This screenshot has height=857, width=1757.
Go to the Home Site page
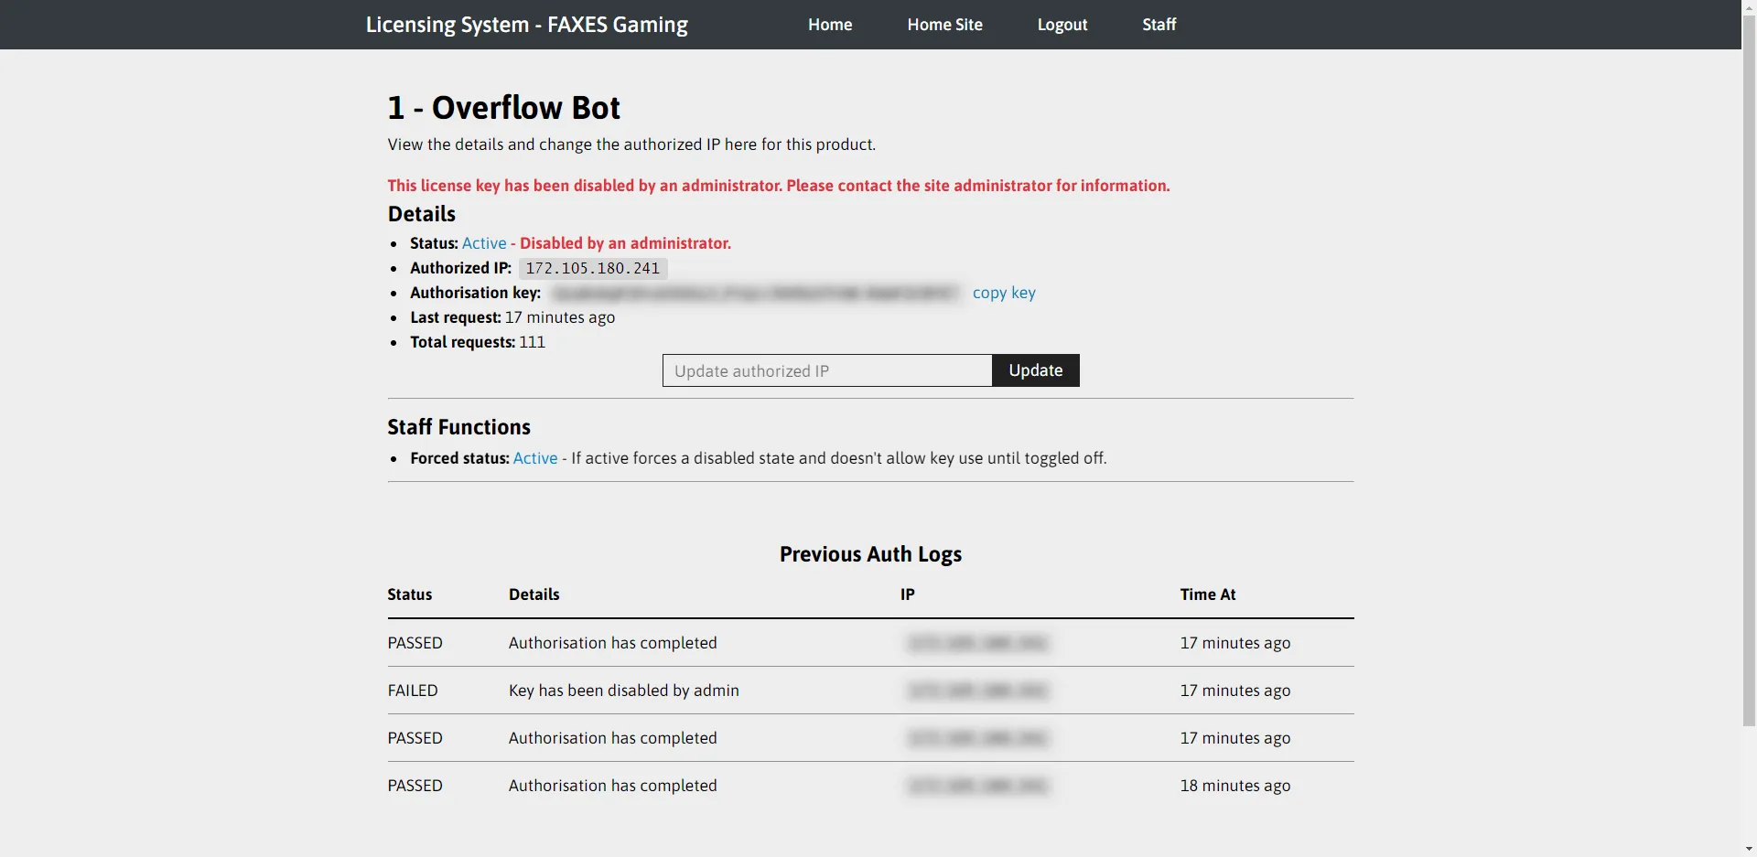click(x=944, y=25)
